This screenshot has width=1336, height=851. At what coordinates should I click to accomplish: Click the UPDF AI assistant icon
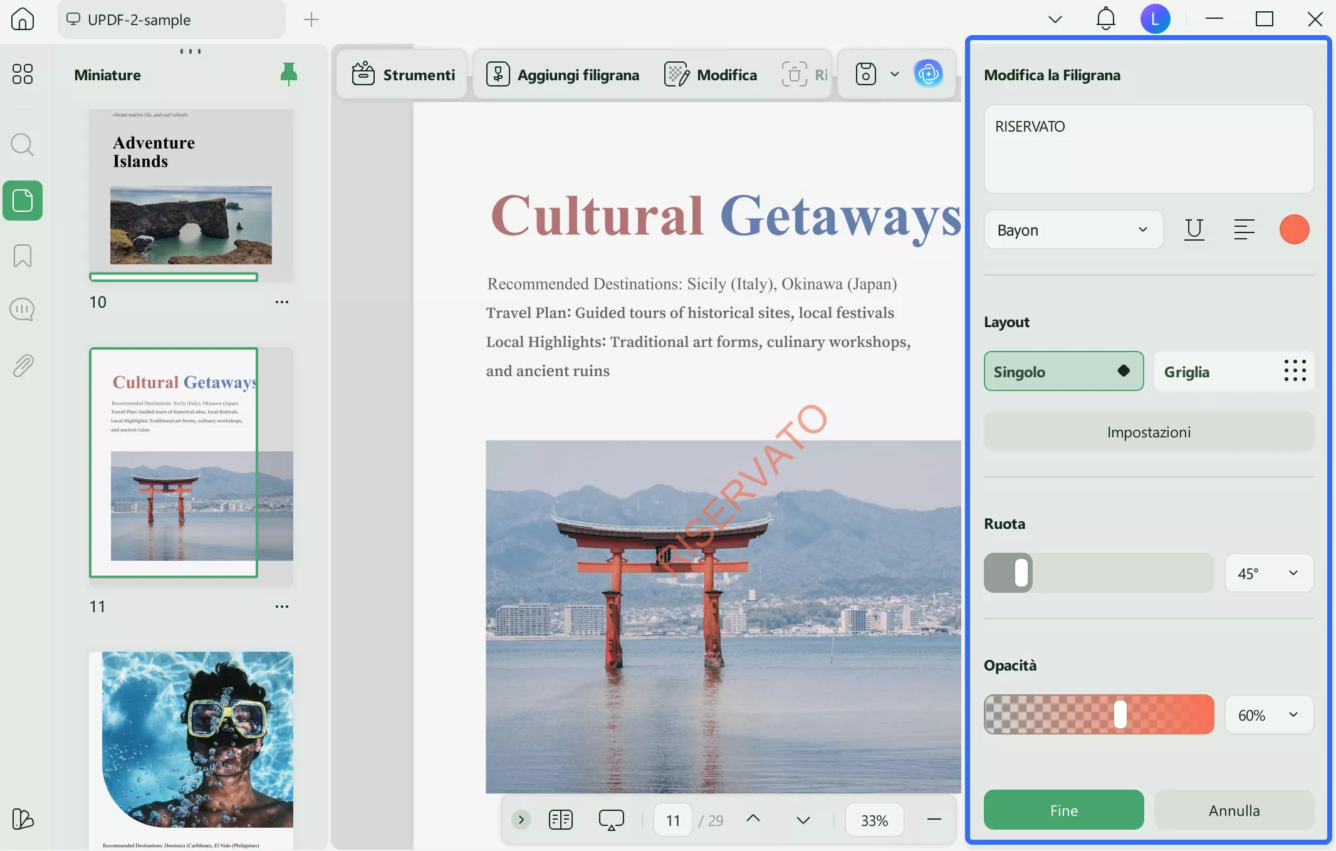click(928, 75)
